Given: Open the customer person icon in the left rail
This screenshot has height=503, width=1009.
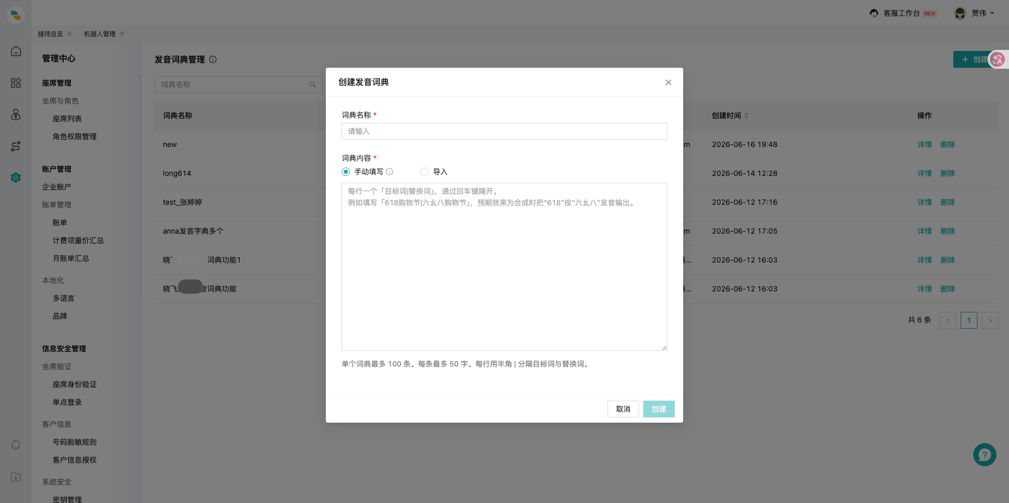Looking at the screenshot, I should click(16, 114).
